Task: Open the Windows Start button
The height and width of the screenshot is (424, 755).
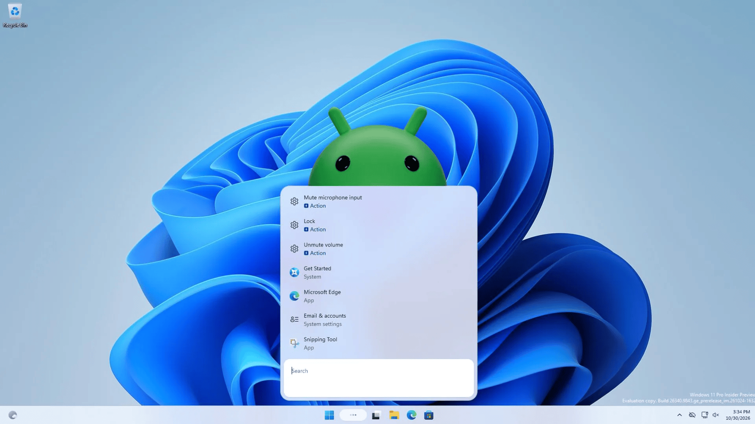Action: click(x=329, y=415)
